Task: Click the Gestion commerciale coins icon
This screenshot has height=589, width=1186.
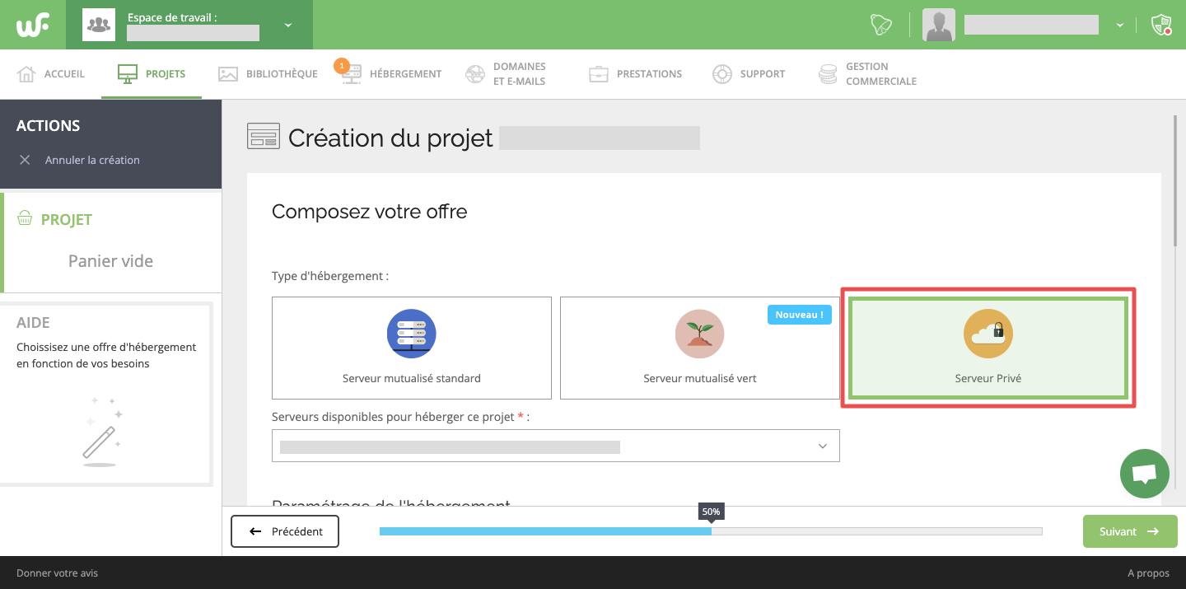Action: click(828, 74)
